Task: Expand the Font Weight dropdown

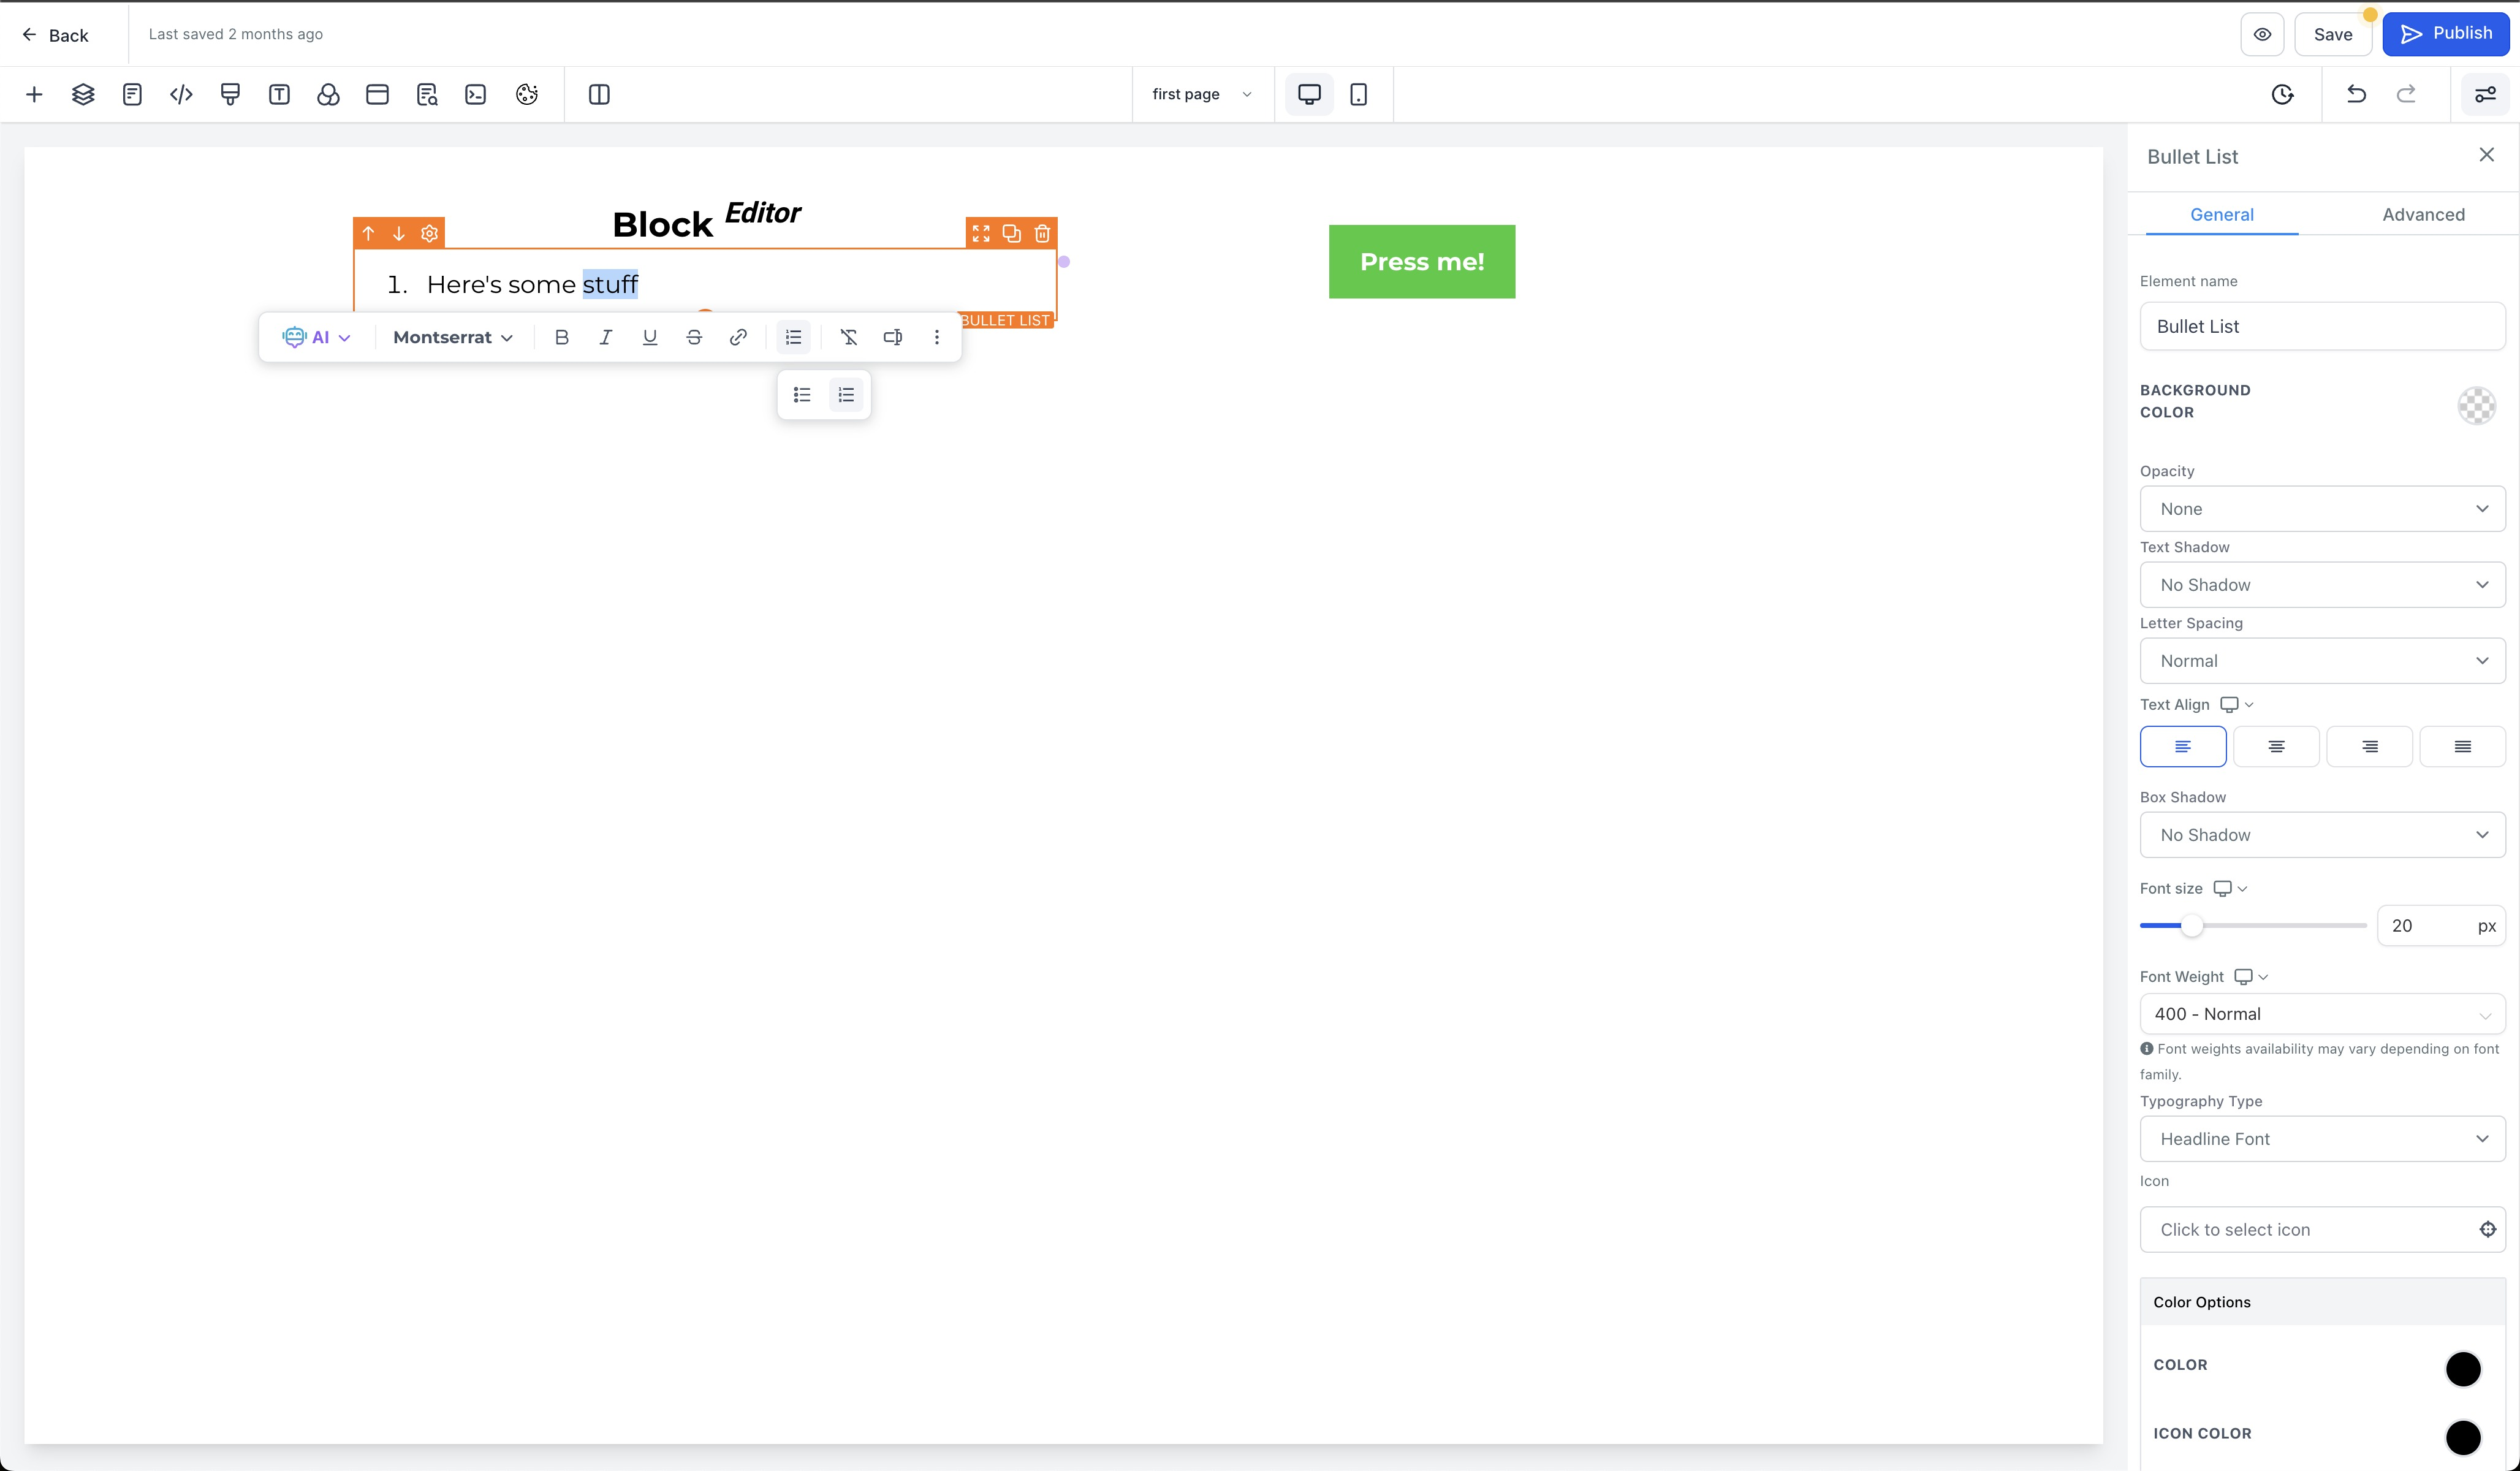Action: pyautogui.click(x=2321, y=1014)
